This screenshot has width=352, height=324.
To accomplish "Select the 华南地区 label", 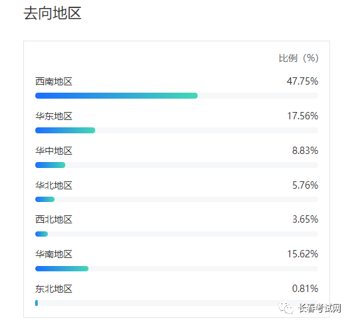I will coord(54,254).
